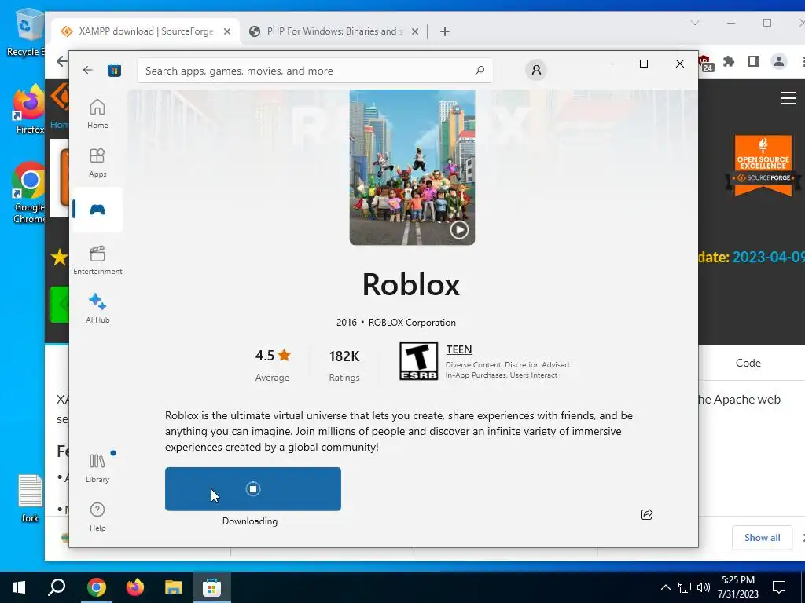Select Recycle Bin on desktop

click(x=26, y=31)
